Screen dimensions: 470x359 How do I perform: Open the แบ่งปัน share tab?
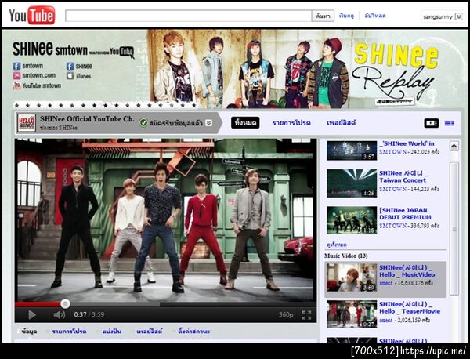click(x=112, y=332)
